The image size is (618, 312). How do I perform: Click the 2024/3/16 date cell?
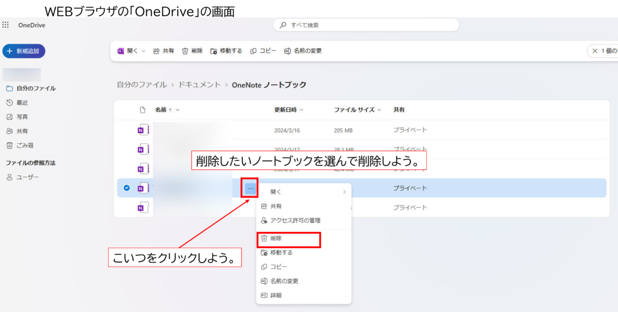[x=287, y=130]
